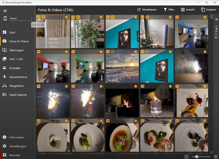The height and width of the screenshot is (159, 219).
Task: Click JPG badge on first teal wall photo
Action: coord(108,17)
